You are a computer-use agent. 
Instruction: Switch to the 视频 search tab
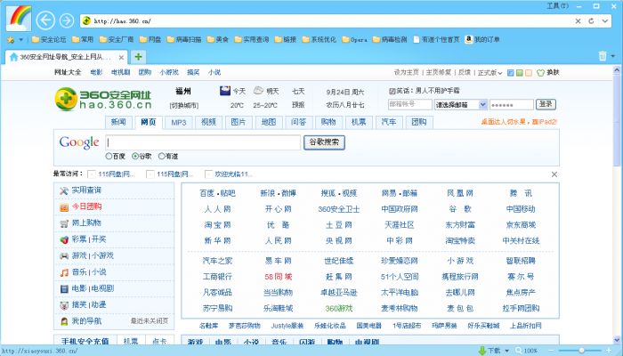[208, 123]
